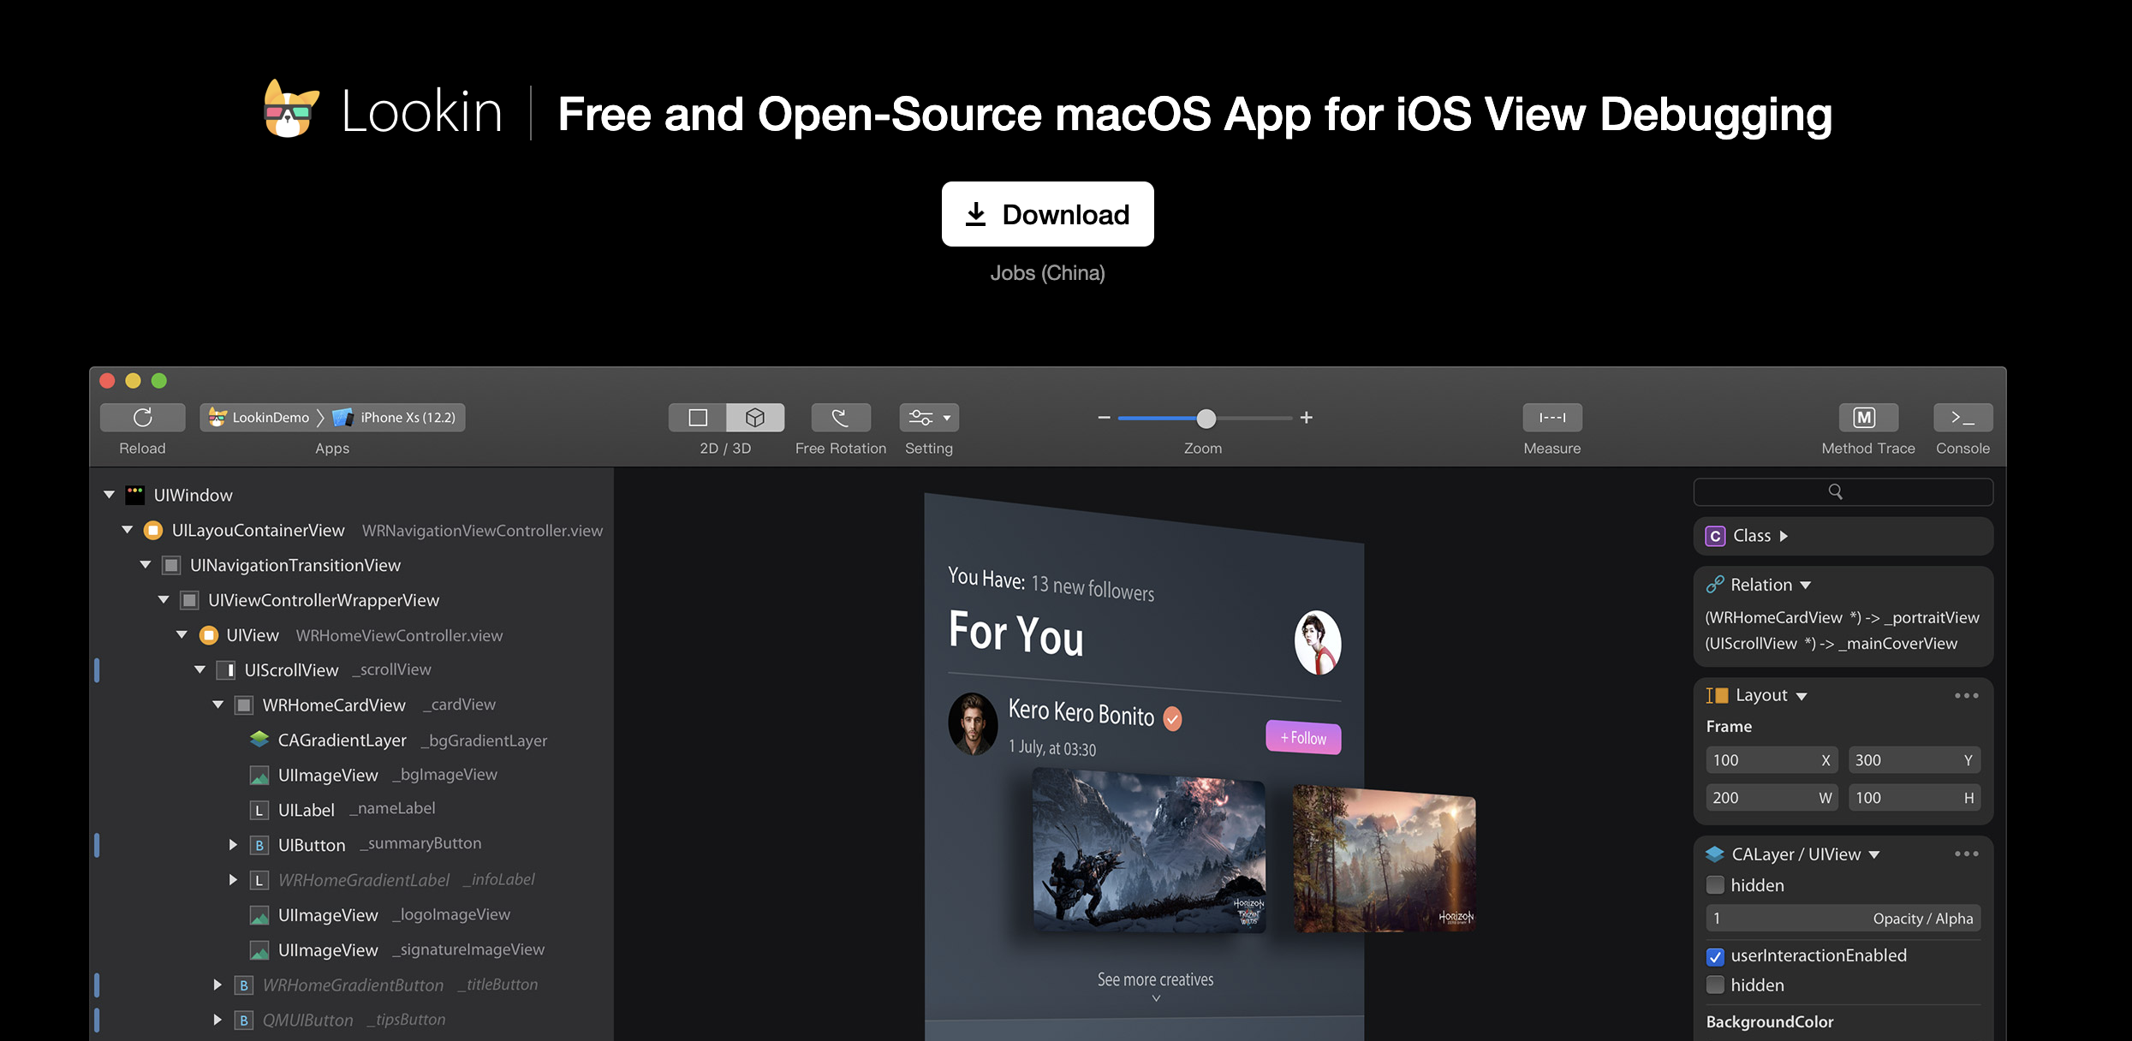Click the zoom in plus icon
Screen dimensions: 2132x1041
1307,418
